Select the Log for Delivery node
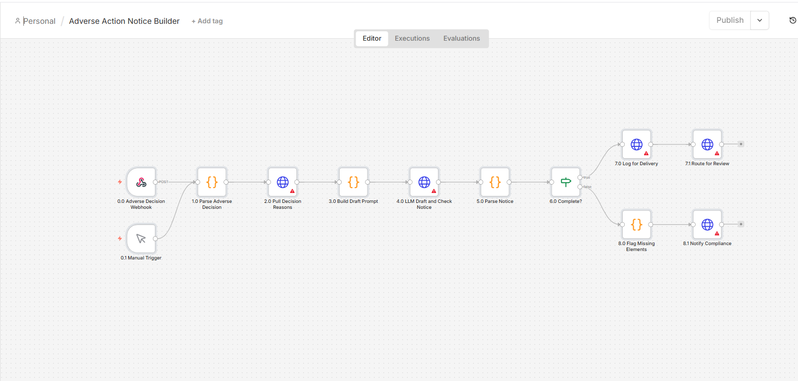Screen dimensions: 798x381 [x=637, y=144]
